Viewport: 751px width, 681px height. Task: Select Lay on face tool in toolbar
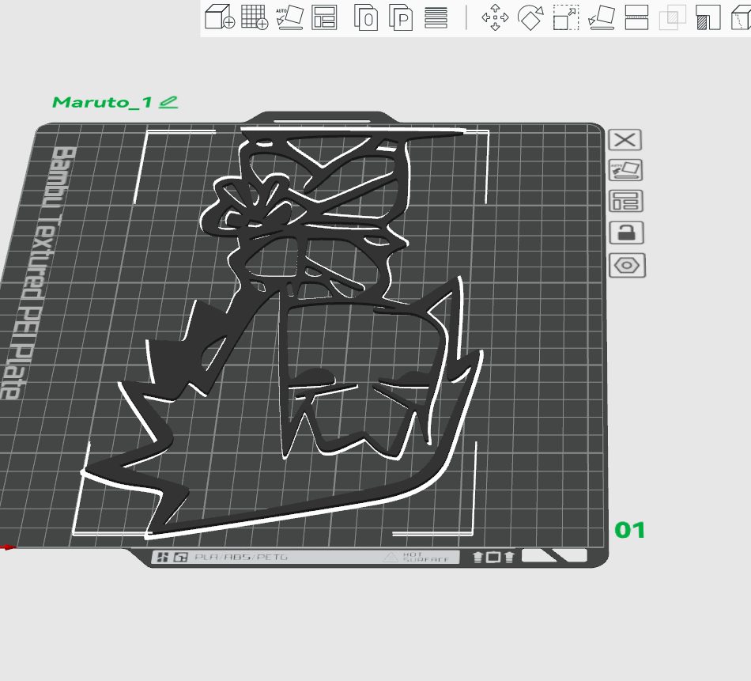602,17
